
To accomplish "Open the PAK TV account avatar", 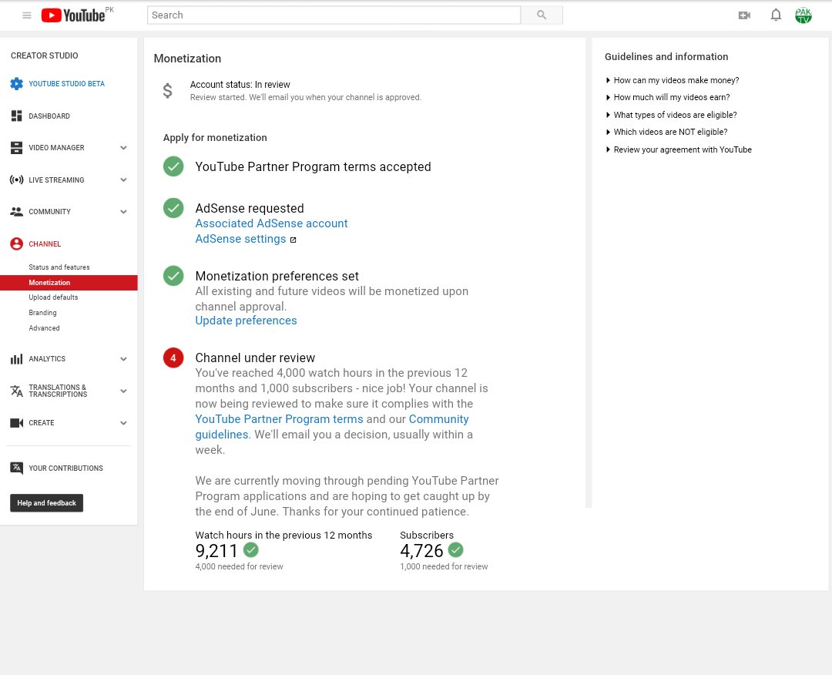I will tap(803, 15).
